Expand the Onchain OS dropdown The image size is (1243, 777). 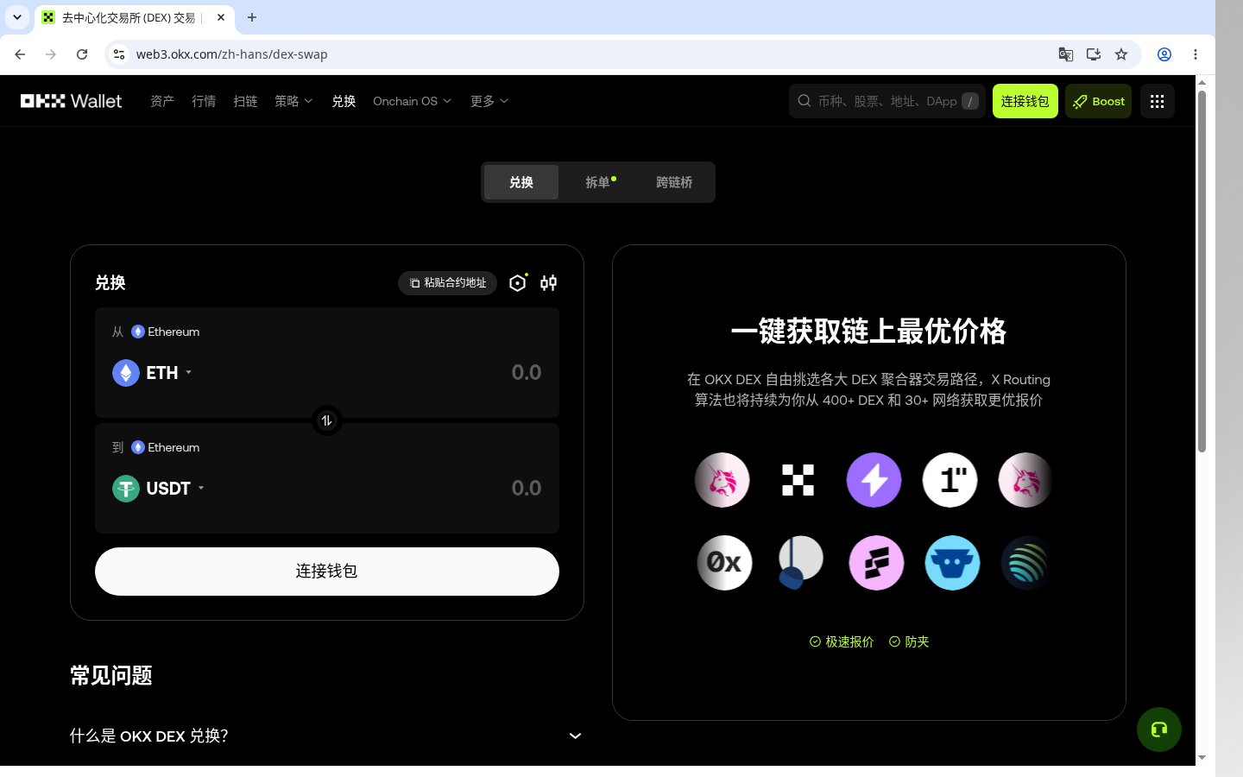pyautogui.click(x=412, y=101)
